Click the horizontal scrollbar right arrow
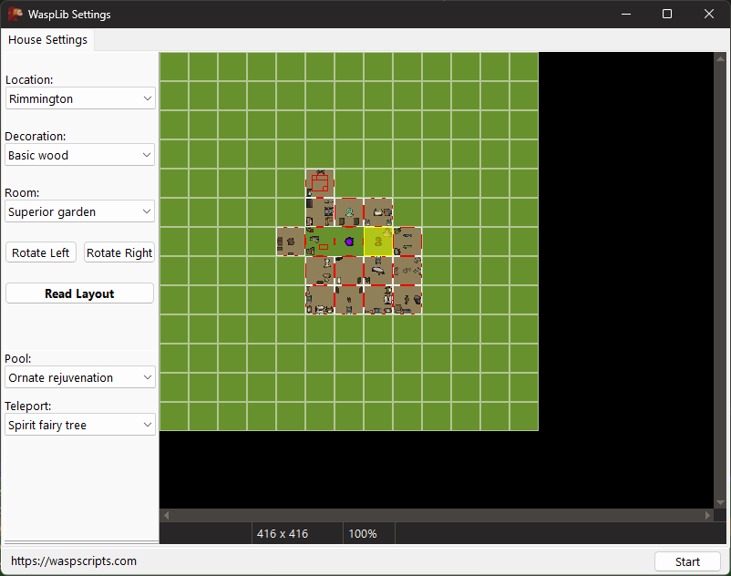This screenshot has height=576, width=731. (x=707, y=515)
